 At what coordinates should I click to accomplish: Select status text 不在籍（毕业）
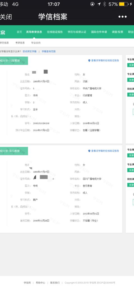[x=90, y=220]
